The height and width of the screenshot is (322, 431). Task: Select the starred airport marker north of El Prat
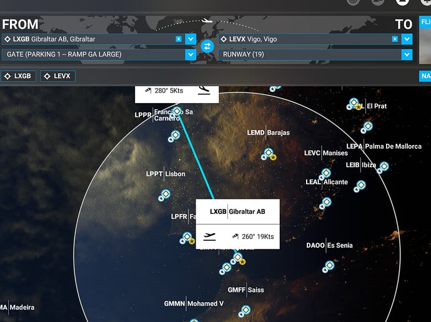click(x=354, y=103)
